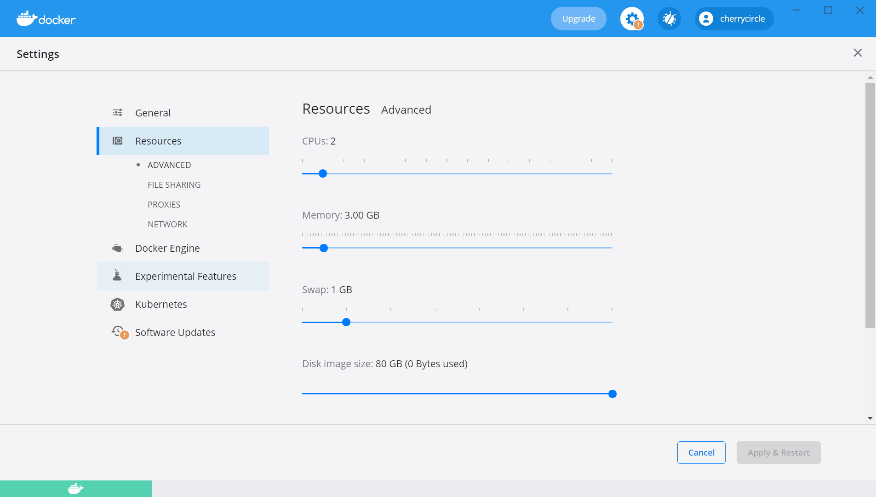
Task: Open the General settings section
Action: [x=152, y=112]
